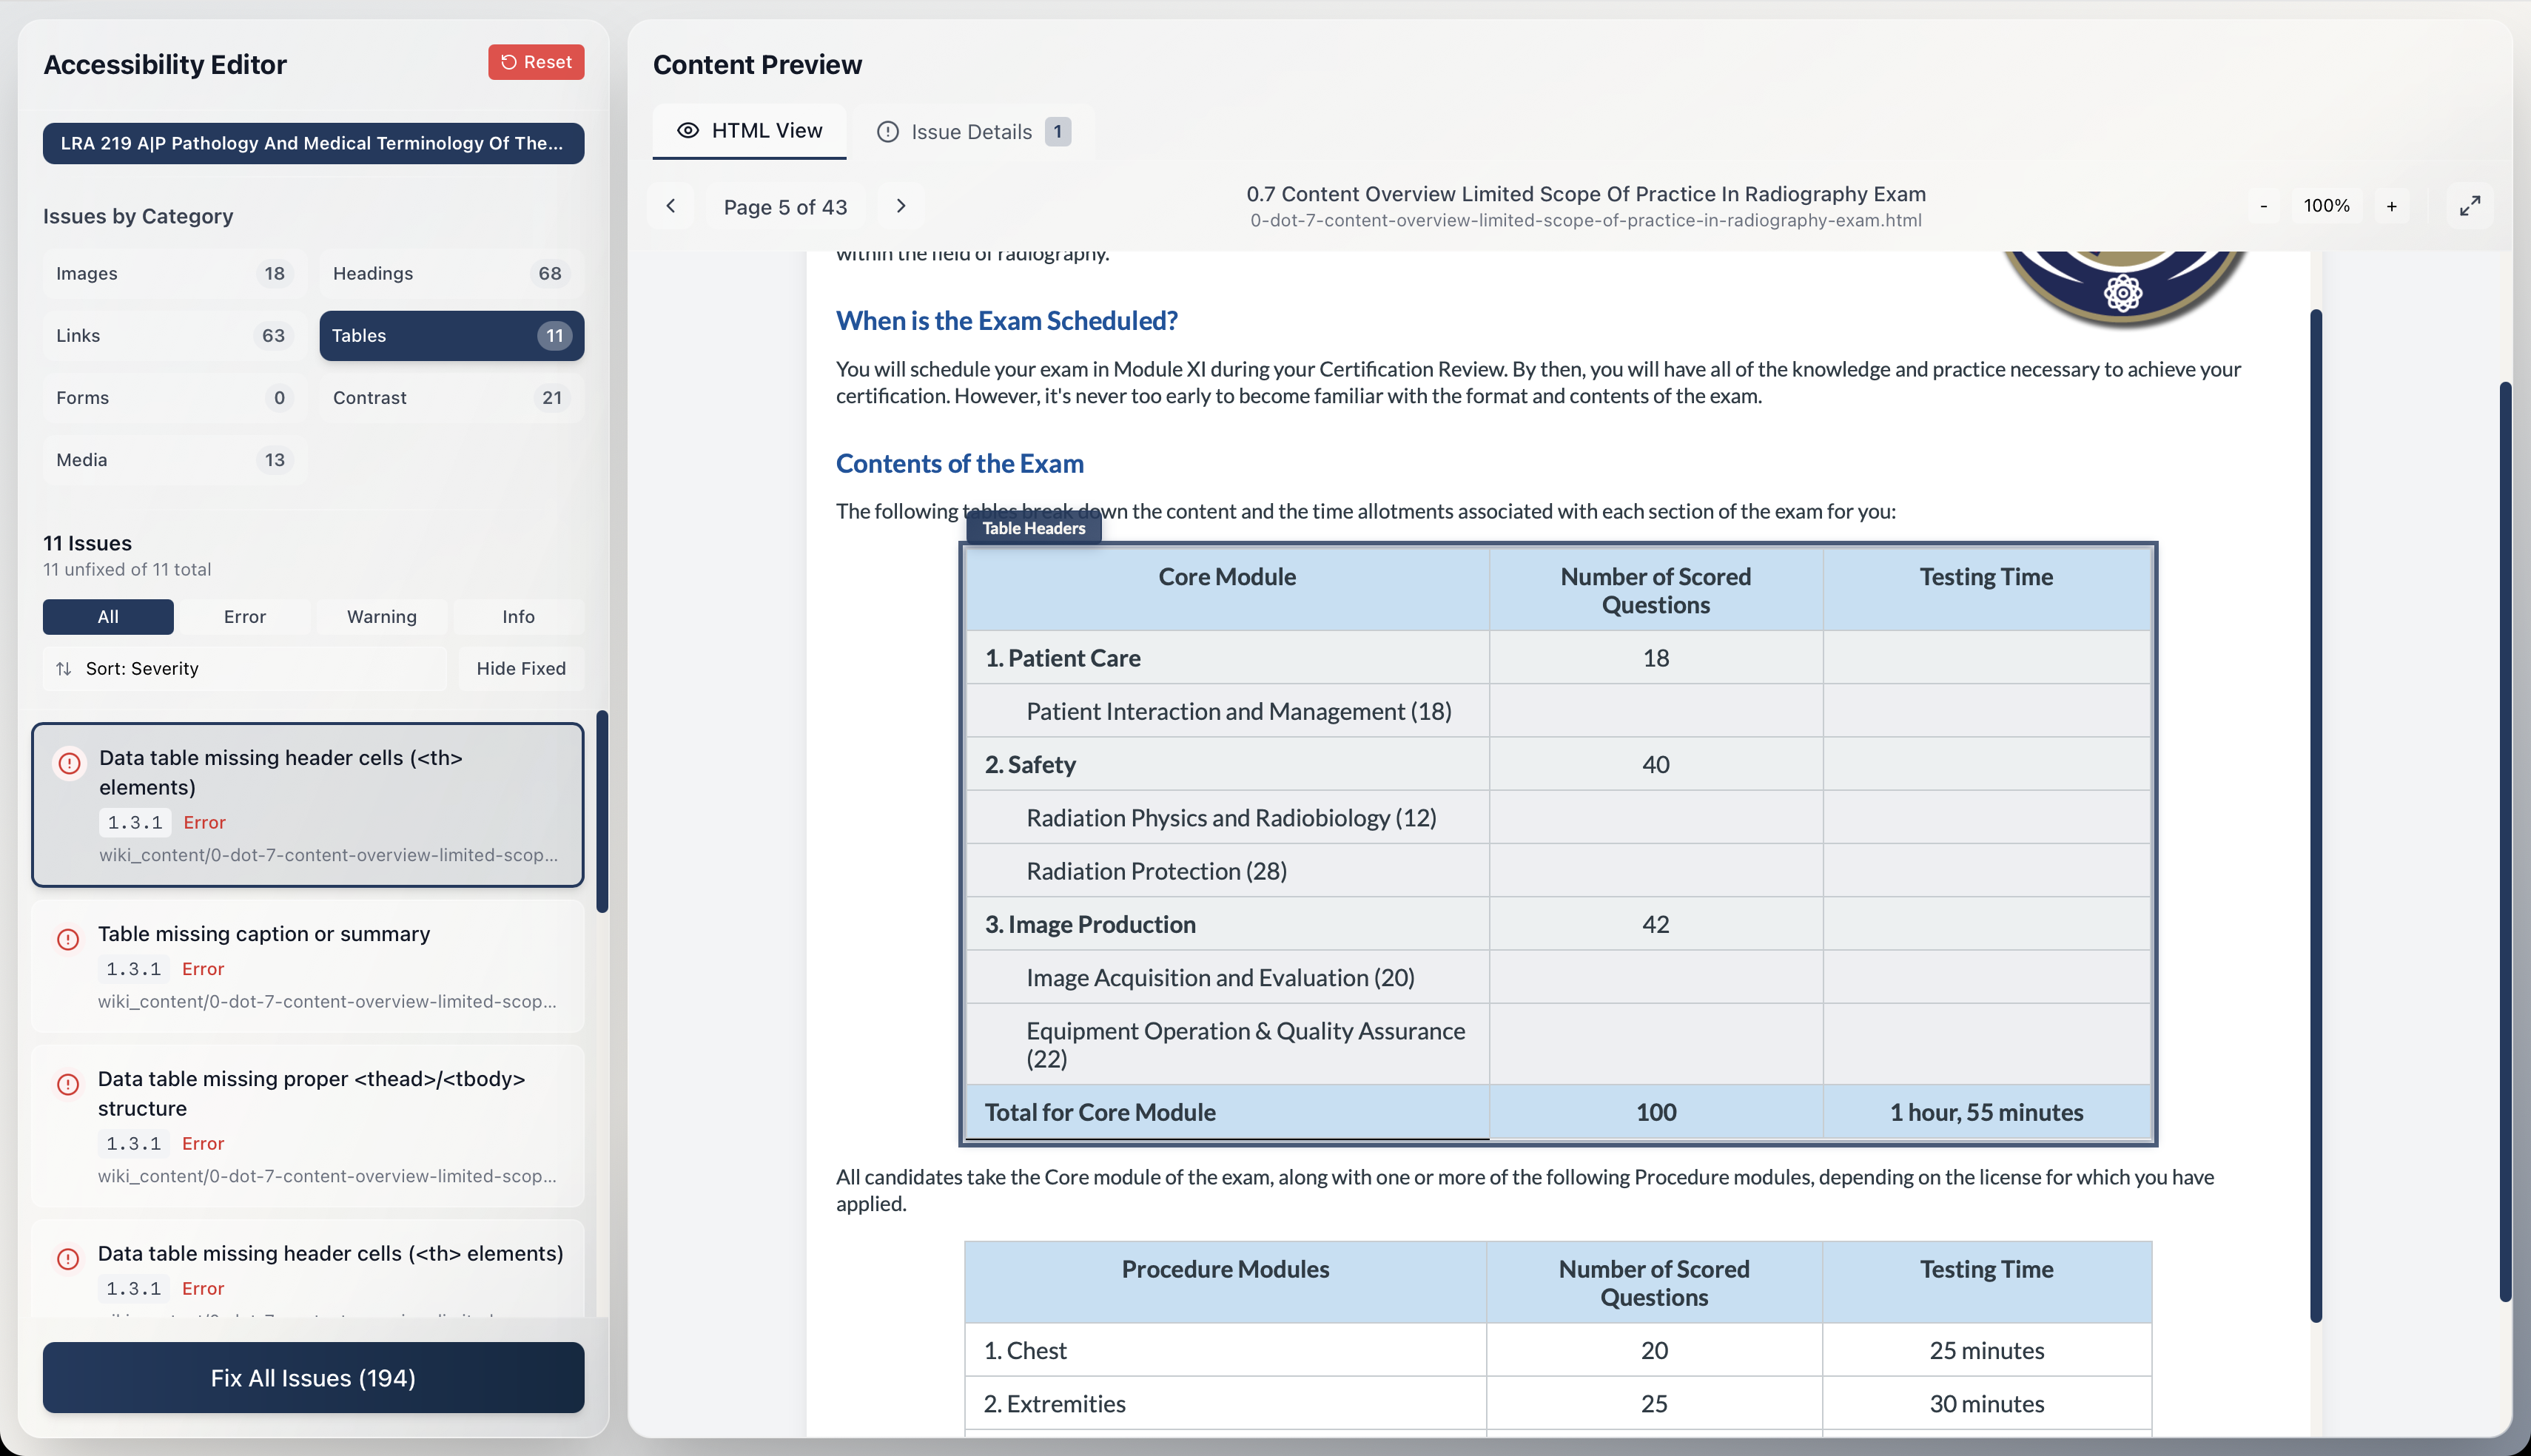Select the Tables category showing 11 issues
Image resolution: width=2531 pixels, height=1456 pixels.
tap(450, 336)
